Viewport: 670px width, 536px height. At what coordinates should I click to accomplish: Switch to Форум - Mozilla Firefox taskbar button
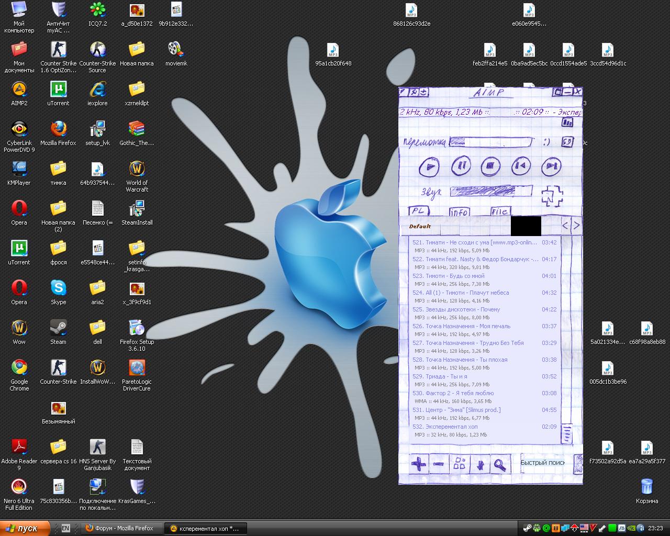pos(122,528)
